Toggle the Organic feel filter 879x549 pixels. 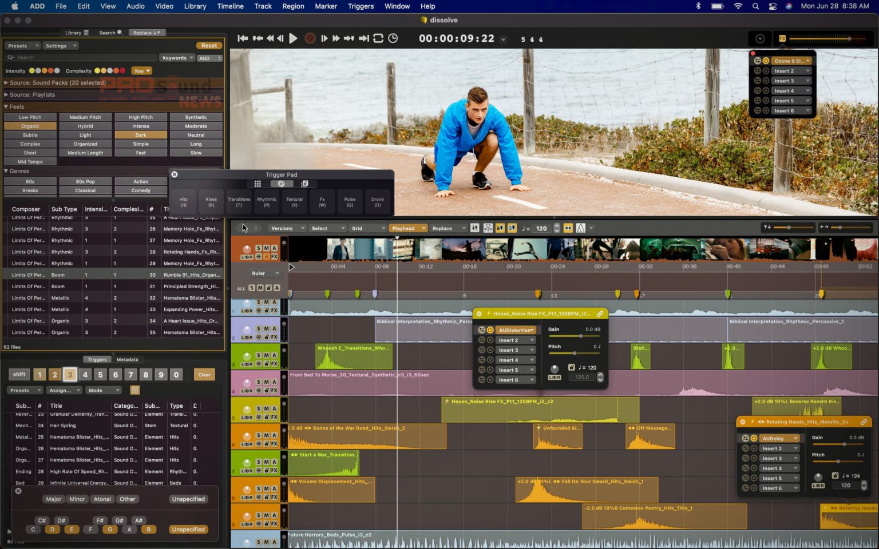(30, 126)
